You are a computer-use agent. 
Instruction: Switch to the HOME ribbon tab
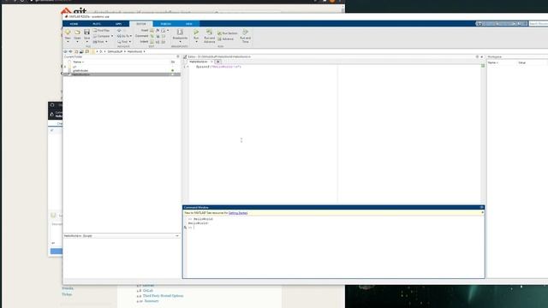tap(74, 24)
